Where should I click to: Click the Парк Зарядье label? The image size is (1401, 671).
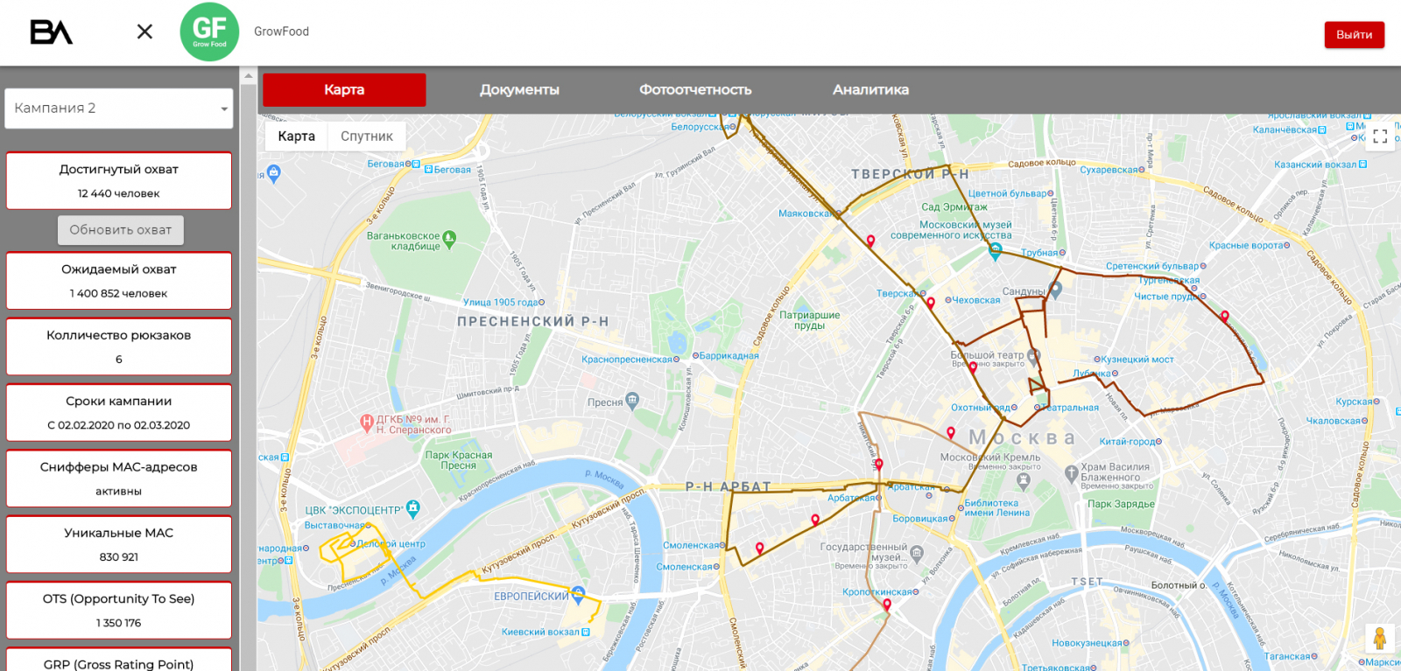[1121, 504]
